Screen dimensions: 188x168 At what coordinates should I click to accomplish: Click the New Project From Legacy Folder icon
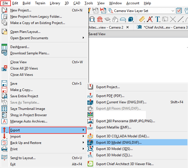click(x=4, y=16)
